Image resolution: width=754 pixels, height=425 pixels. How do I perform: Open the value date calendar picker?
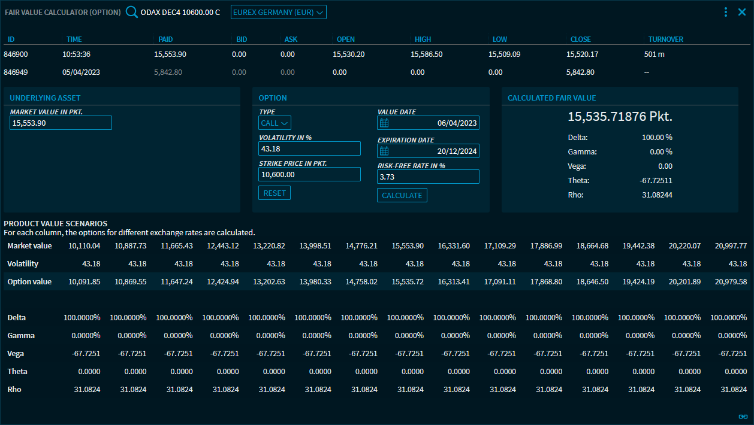click(385, 123)
